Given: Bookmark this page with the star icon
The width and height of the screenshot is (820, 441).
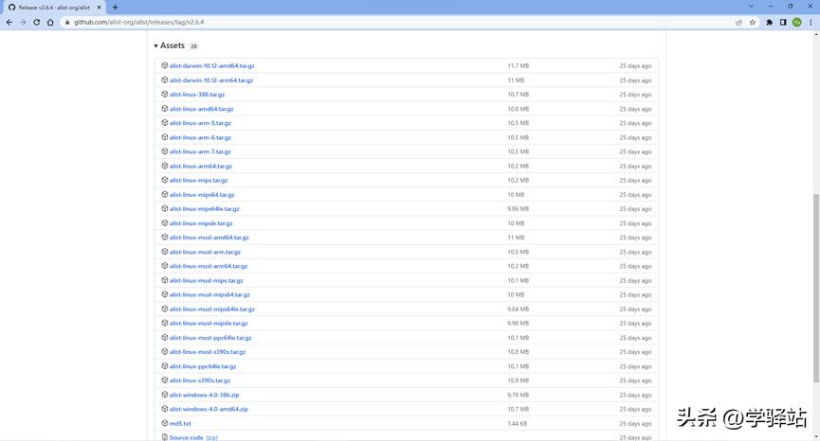Looking at the screenshot, I should pos(753,22).
